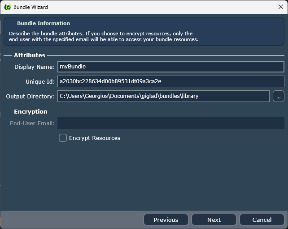Click the Attributes section header
The height and width of the screenshot is (229, 288).
[x=30, y=55]
